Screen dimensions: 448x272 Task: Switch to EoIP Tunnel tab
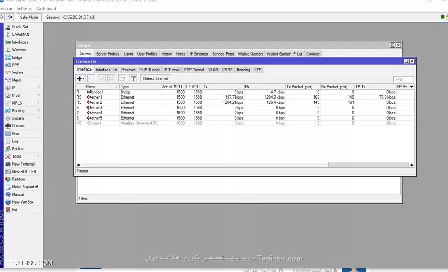pyautogui.click(x=149, y=70)
